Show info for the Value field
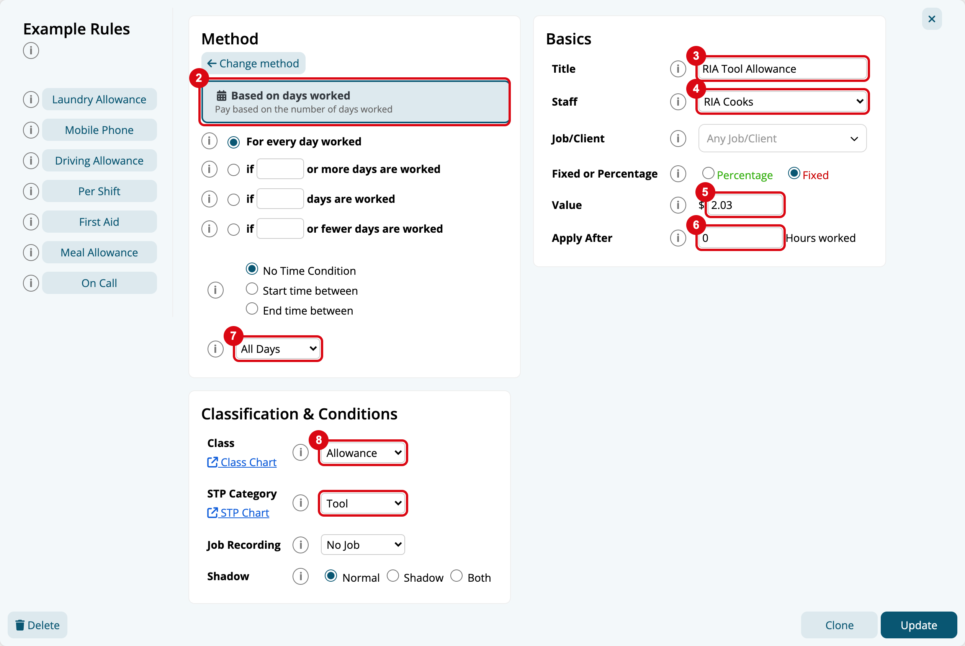Screen dimensions: 965x646 pos(678,205)
